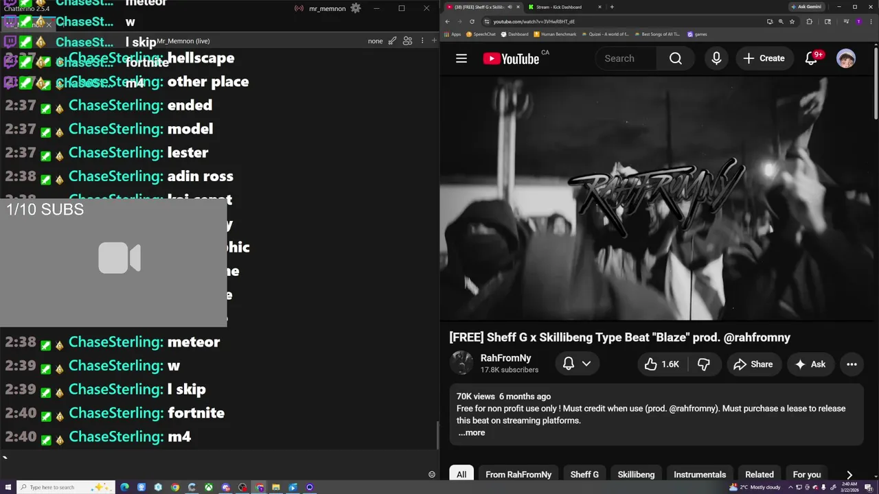The height and width of the screenshot is (494, 879).
Task: Open YouTube notifications bell in header
Action: pyautogui.click(x=812, y=58)
